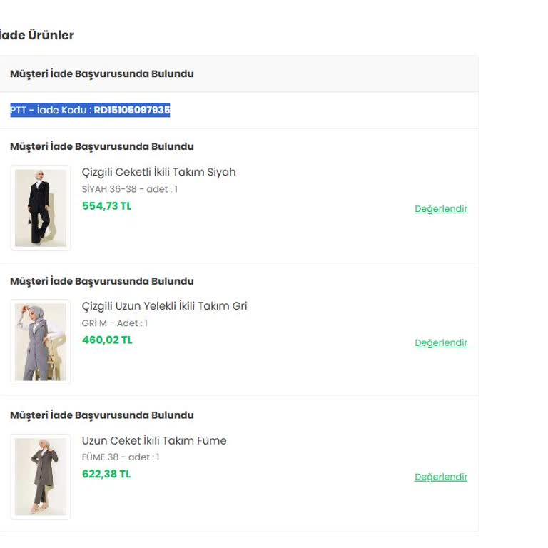
Task: Open the Uzun Ceket İkili Takım Füme title
Action: (x=154, y=440)
